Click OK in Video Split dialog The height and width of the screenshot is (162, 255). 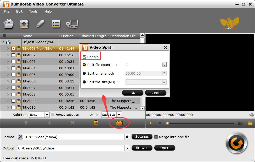coord(133,93)
